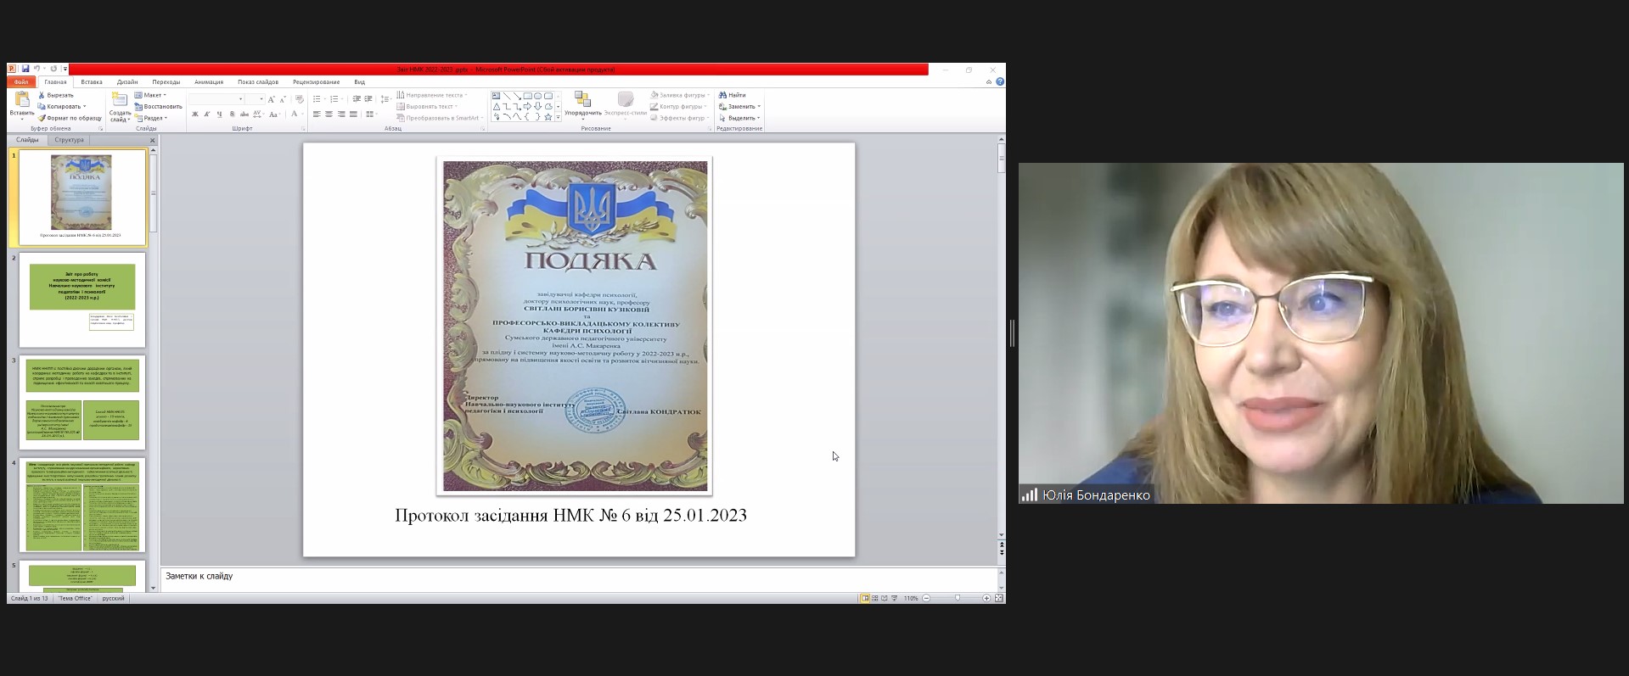The height and width of the screenshot is (676, 1629).
Task: Undo the last action in the Quick Access toolbar
Action: point(37,69)
